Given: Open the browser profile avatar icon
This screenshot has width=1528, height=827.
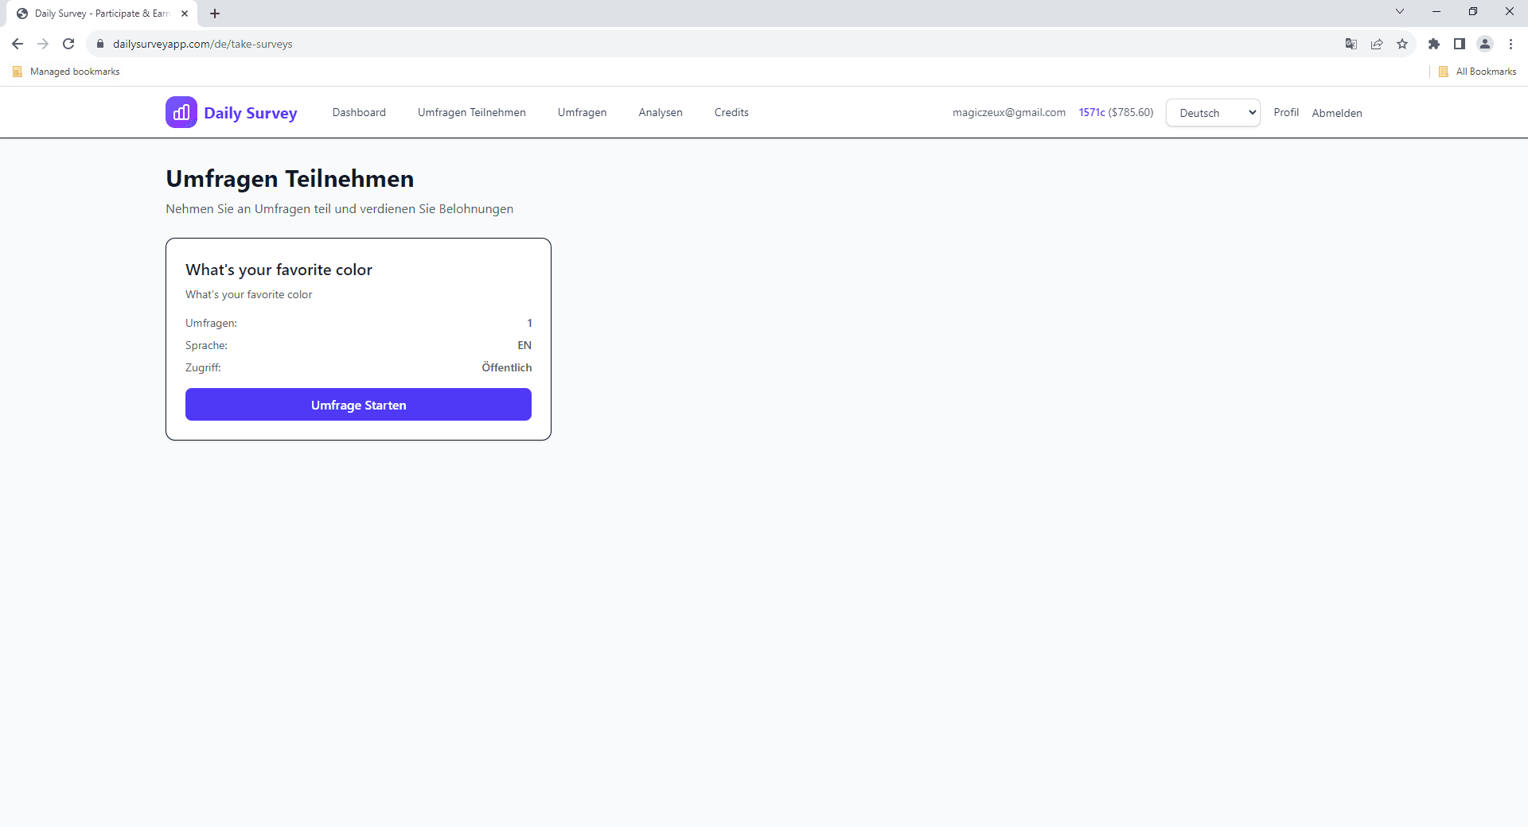Looking at the screenshot, I should point(1485,44).
